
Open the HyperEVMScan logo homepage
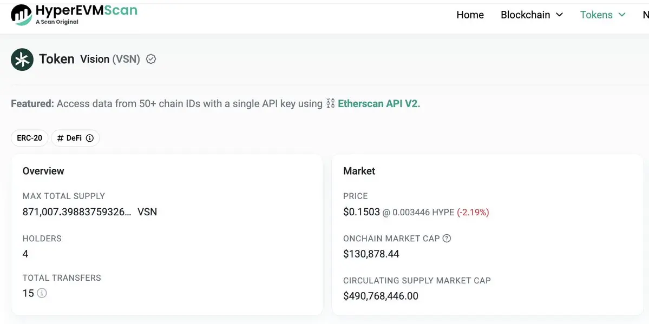74,15
